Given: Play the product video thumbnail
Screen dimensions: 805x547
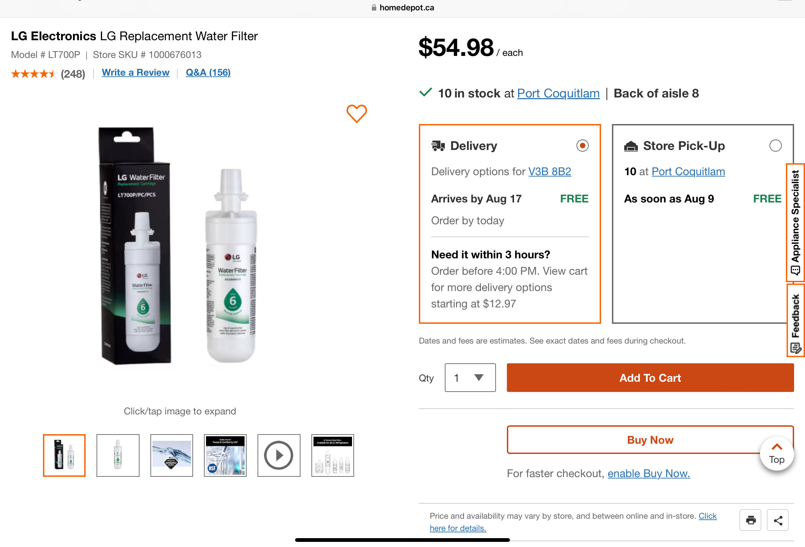Looking at the screenshot, I should pos(278,455).
